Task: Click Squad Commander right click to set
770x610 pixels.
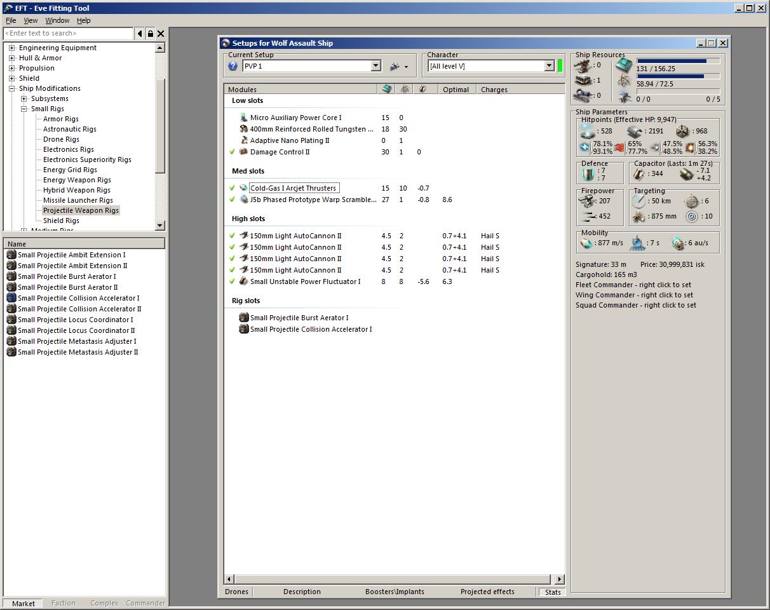Action: click(636, 305)
